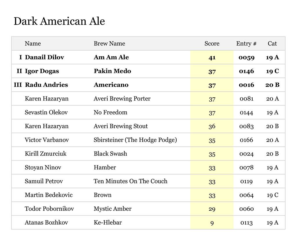Click Martin Bedekovic name cell
The image size is (297, 241).
48,195
